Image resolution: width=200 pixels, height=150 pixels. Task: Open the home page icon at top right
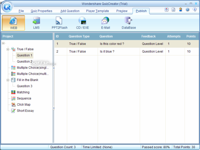(x=173, y=10)
